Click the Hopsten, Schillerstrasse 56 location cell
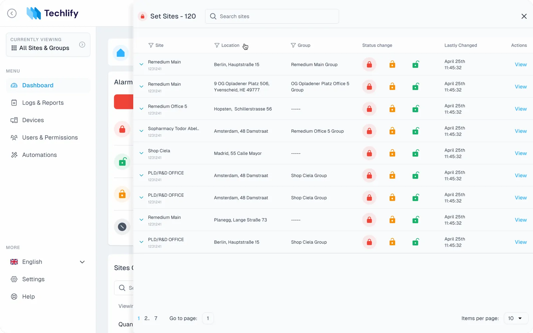Image resolution: width=533 pixels, height=333 pixels. 243,109
